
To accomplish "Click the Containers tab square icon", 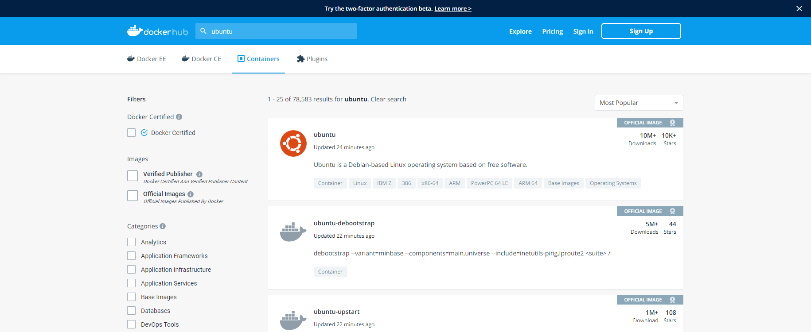I will coord(241,58).
